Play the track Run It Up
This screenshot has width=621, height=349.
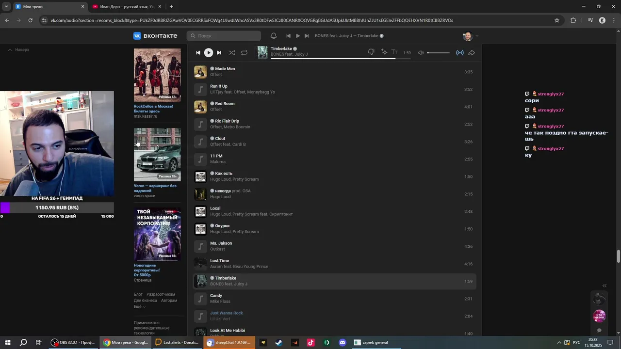[335, 89]
